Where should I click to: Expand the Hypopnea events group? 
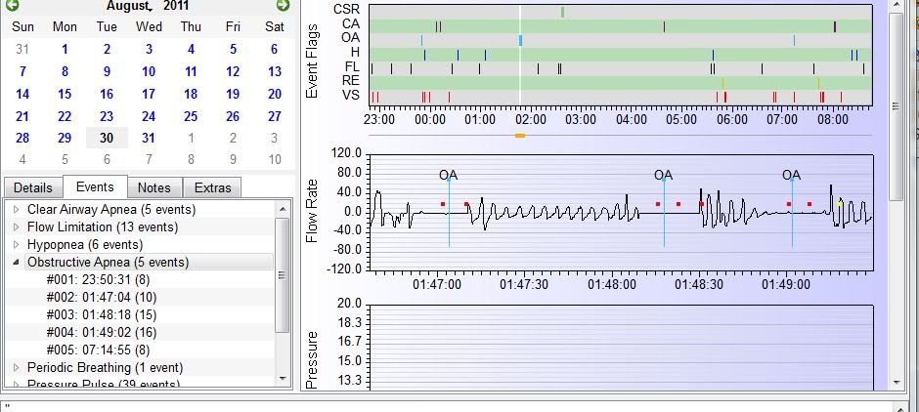coord(16,245)
